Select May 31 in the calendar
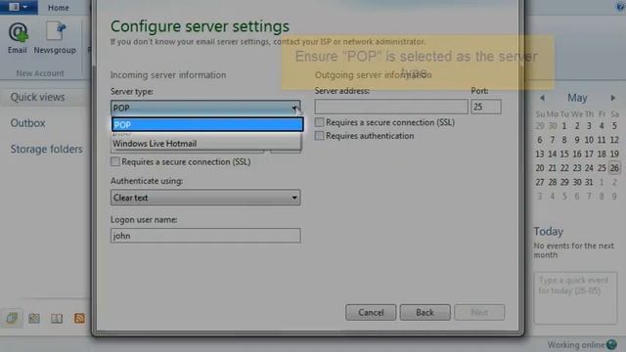Image resolution: width=626 pixels, height=352 pixels. pyautogui.click(x=589, y=182)
